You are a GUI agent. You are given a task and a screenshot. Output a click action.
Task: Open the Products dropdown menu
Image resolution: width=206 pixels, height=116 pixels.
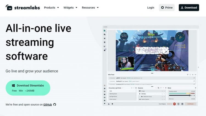tap(51, 8)
